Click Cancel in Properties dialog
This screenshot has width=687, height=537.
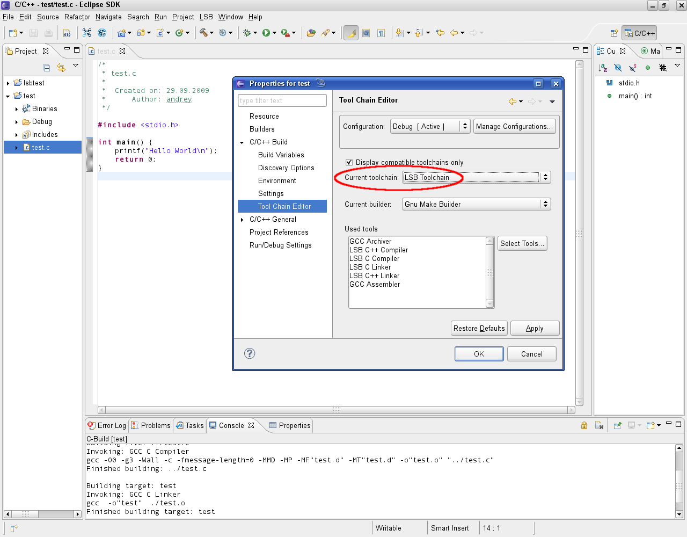[532, 354]
